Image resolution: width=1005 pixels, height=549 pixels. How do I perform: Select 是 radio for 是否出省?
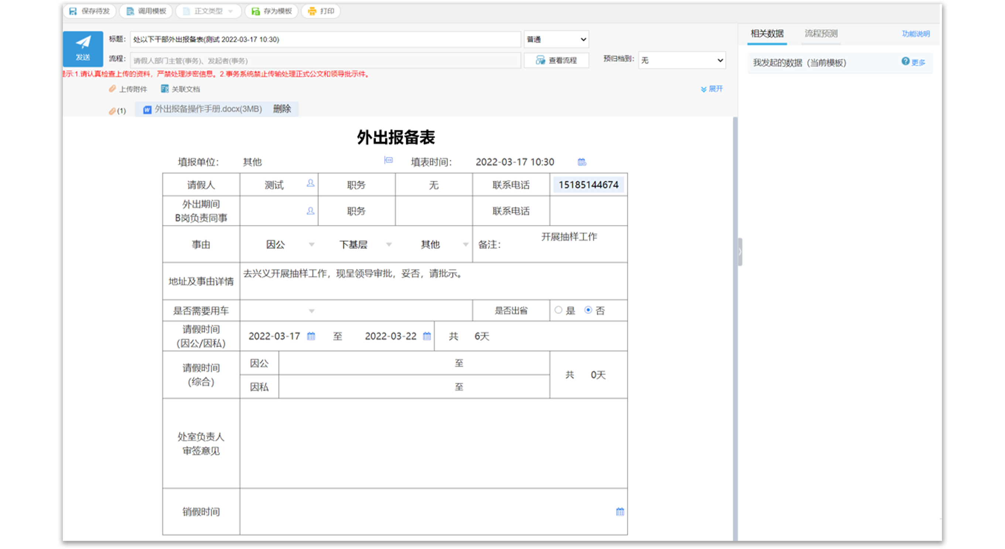[558, 310]
